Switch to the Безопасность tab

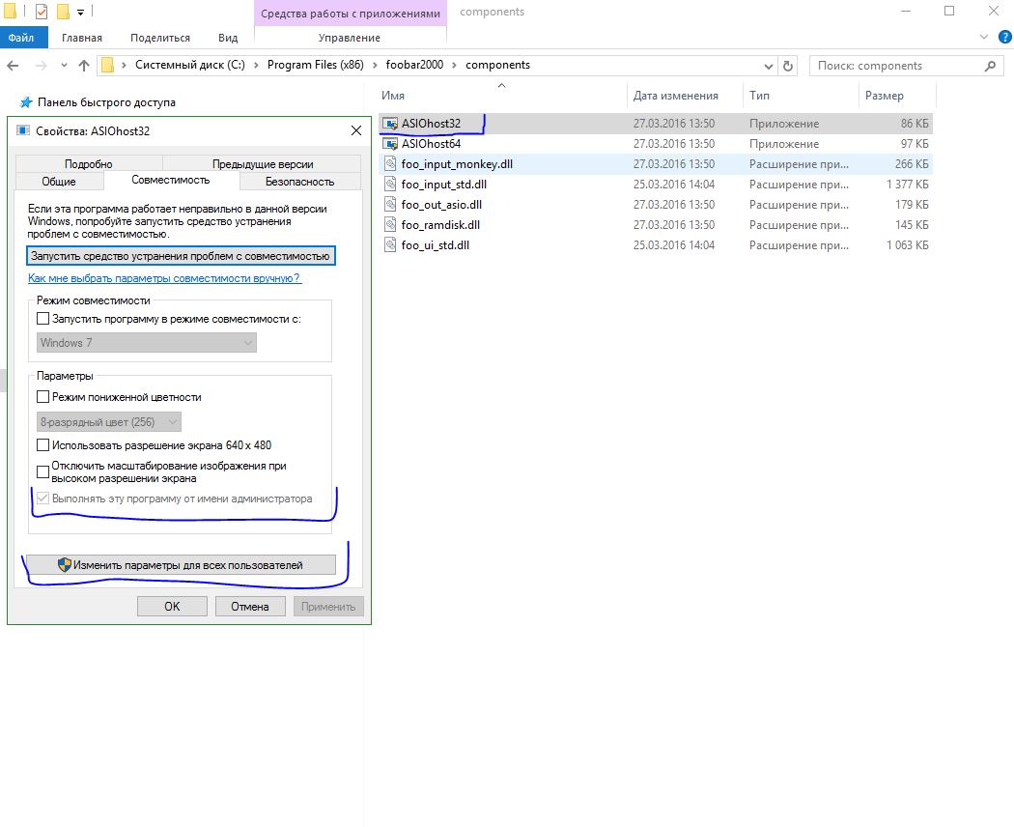click(299, 182)
